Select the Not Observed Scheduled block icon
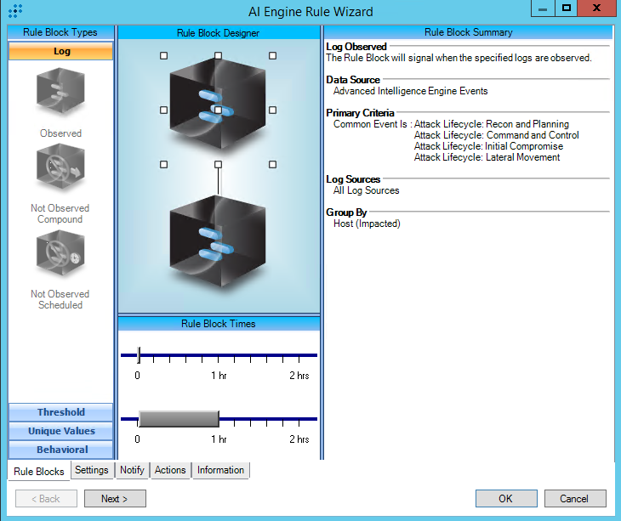The image size is (621, 521). 60,257
